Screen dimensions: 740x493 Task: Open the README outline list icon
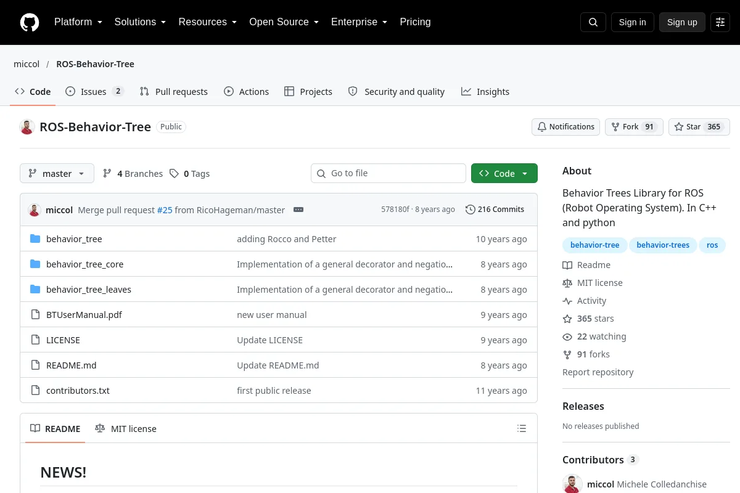[x=522, y=428]
